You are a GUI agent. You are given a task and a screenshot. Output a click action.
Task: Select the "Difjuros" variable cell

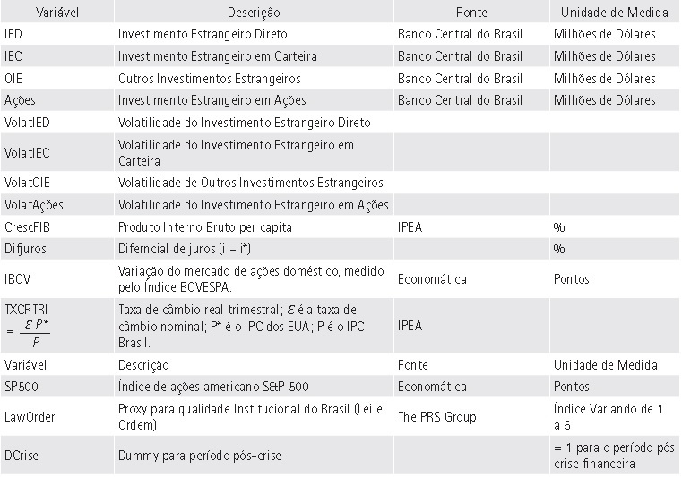(25, 249)
